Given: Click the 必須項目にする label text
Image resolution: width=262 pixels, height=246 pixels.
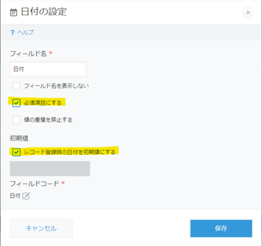Looking at the screenshot, I should 43,103.
